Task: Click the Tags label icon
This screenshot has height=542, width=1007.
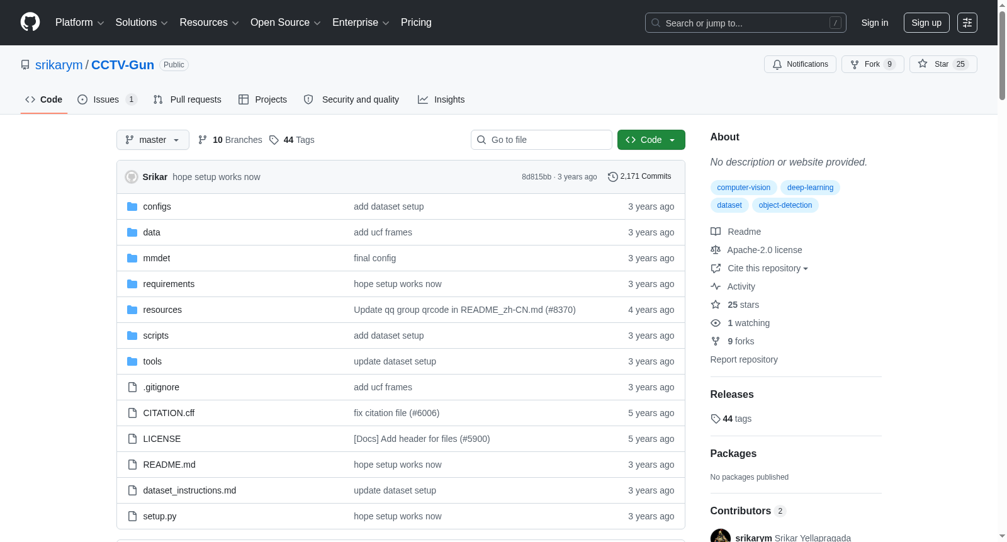Action: click(x=274, y=140)
